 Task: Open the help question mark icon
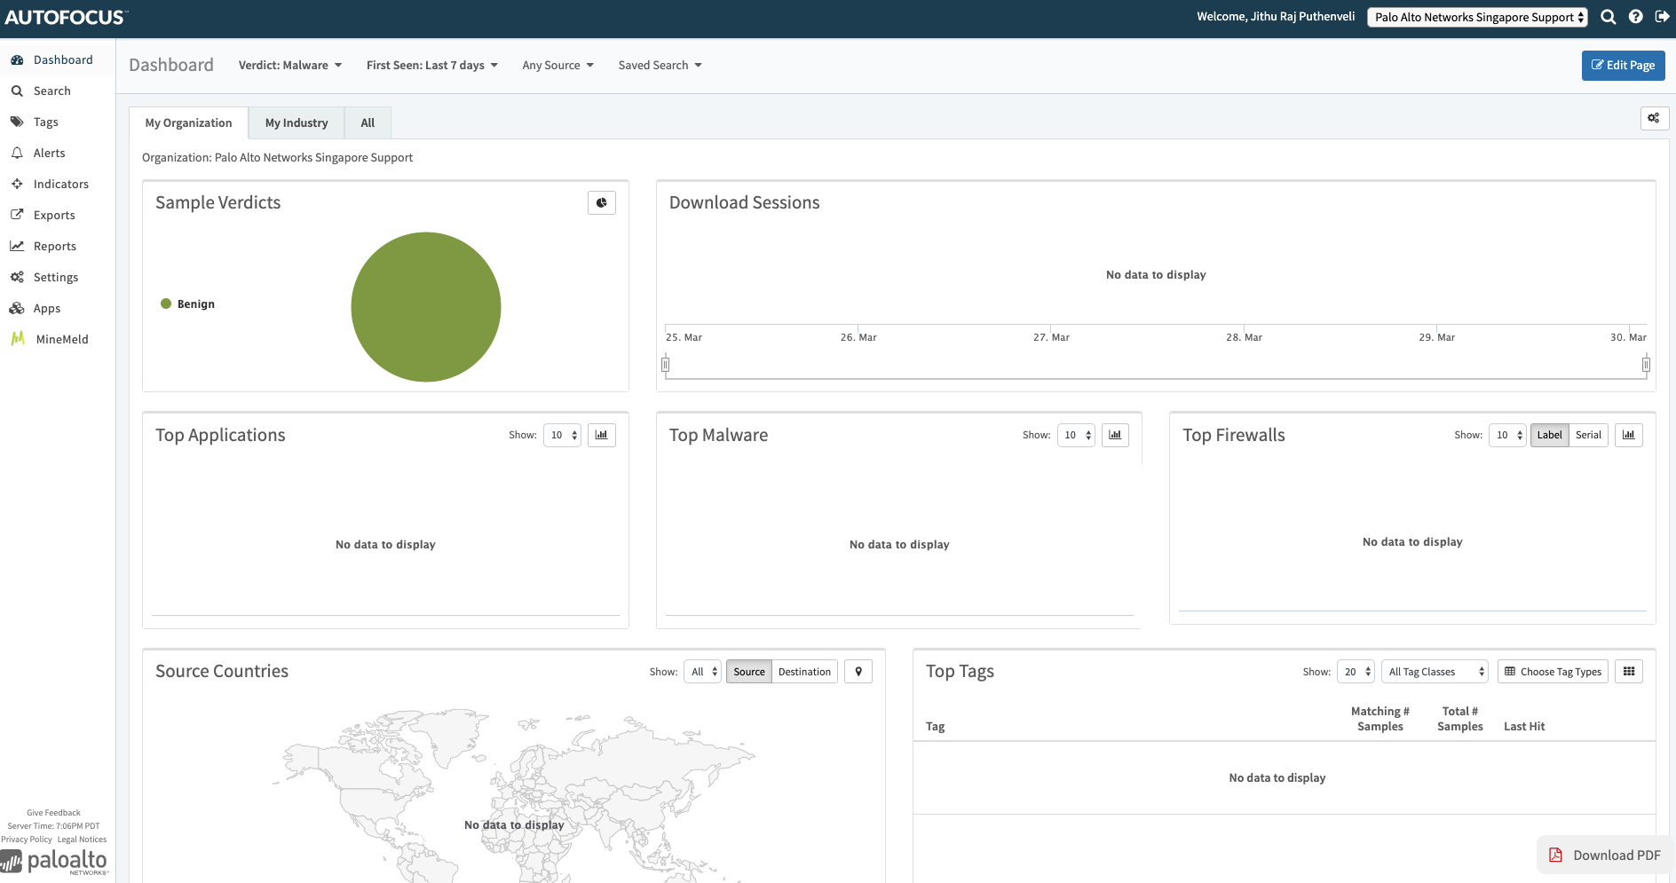point(1635,17)
